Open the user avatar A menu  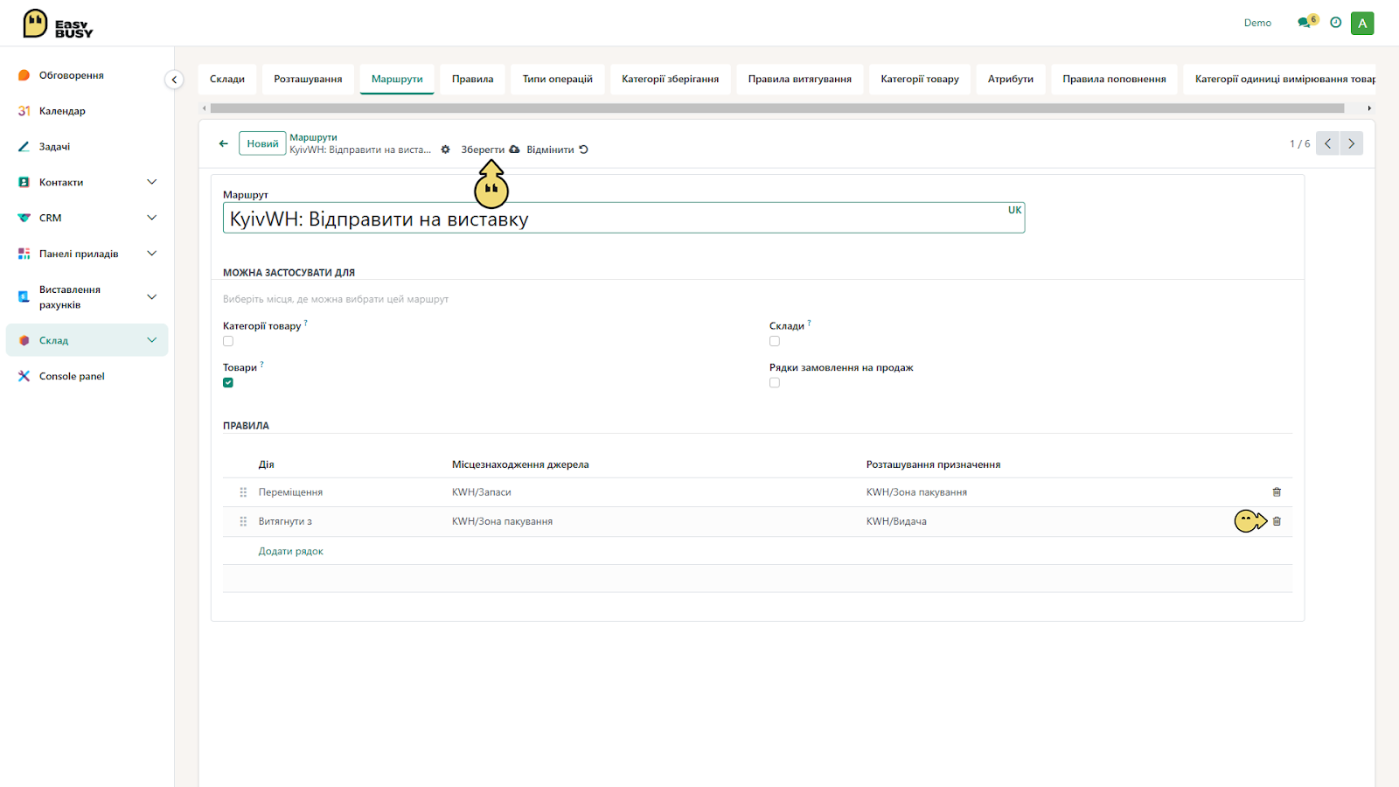1362,24
